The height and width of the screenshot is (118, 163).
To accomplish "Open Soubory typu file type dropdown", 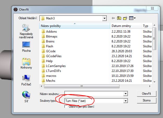I will [126, 101].
